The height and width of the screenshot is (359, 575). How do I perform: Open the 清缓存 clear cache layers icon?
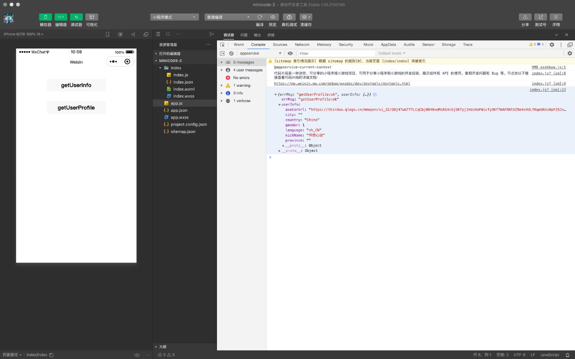coord(306,17)
